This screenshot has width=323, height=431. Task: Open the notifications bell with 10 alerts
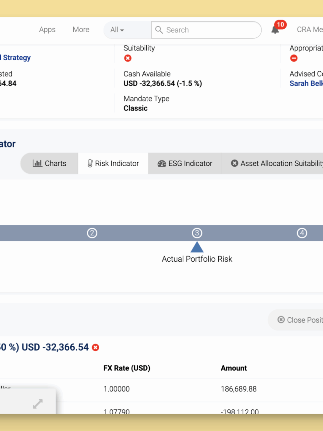pos(276,30)
